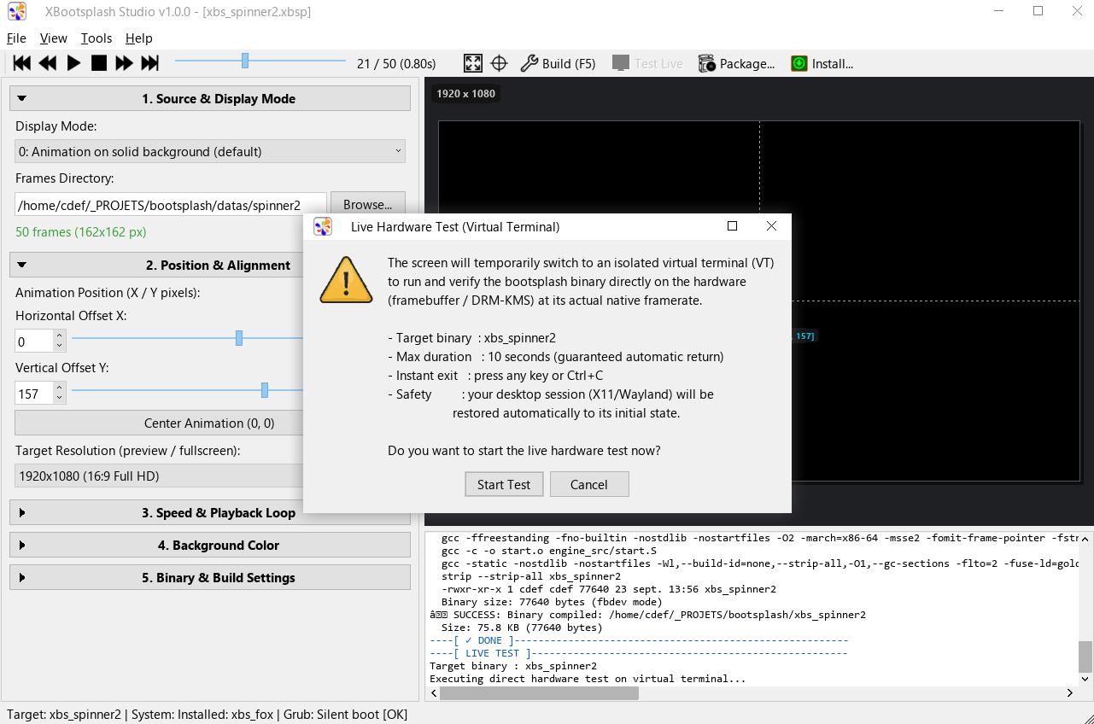Click the Vertical Offset Y number field

point(34,394)
